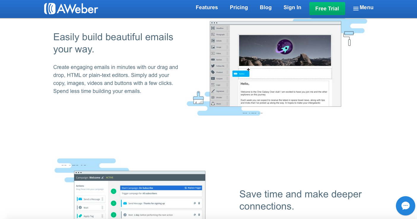417x219 pixels.
Task: Open the Features page
Action: coord(207,7)
